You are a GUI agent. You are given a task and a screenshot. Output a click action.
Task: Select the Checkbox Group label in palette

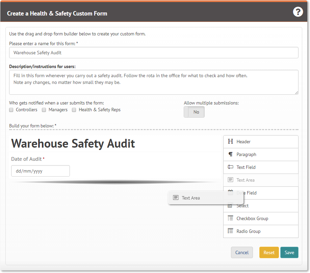[252, 218]
